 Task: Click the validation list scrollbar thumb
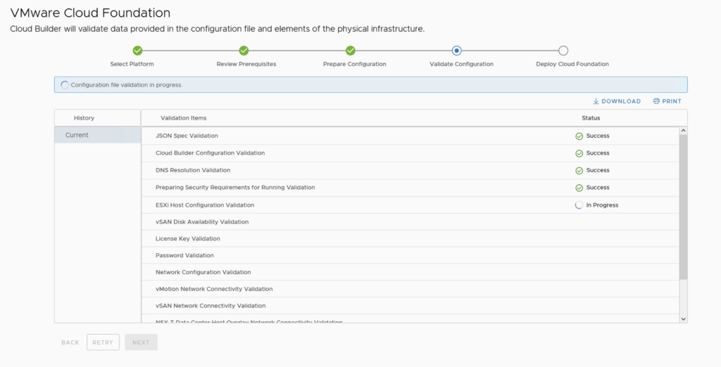pos(682,207)
